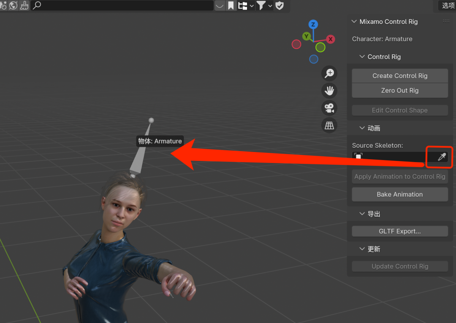Screen dimensions: 456x323
Task: Click the hierarchy tree icon in the top bar
Action: coord(242,5)
